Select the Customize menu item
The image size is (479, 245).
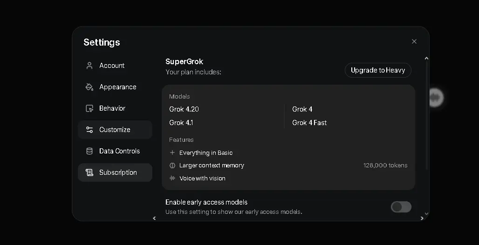(x=115, y=130)
